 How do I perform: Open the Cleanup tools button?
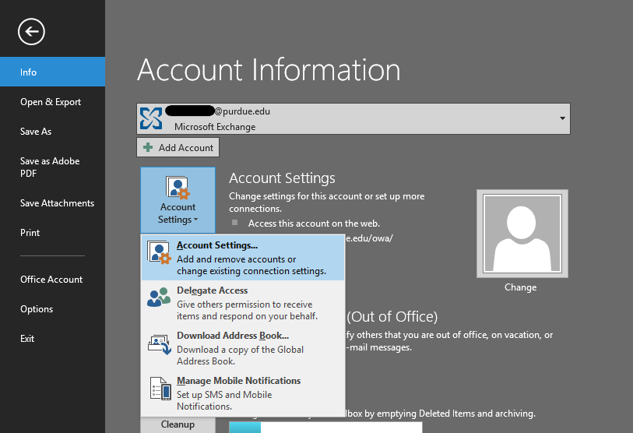(178, 424)
